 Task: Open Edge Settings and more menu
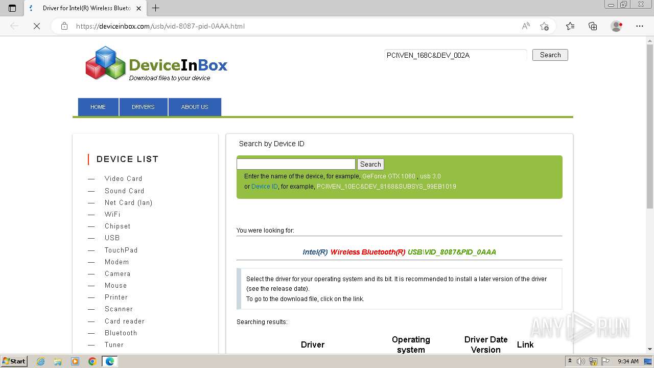click(640, 26)
